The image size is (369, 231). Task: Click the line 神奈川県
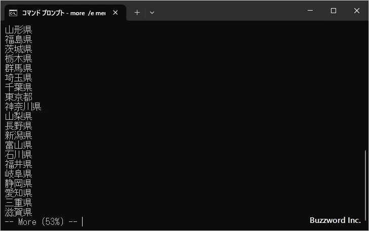[x=23, y=107]
